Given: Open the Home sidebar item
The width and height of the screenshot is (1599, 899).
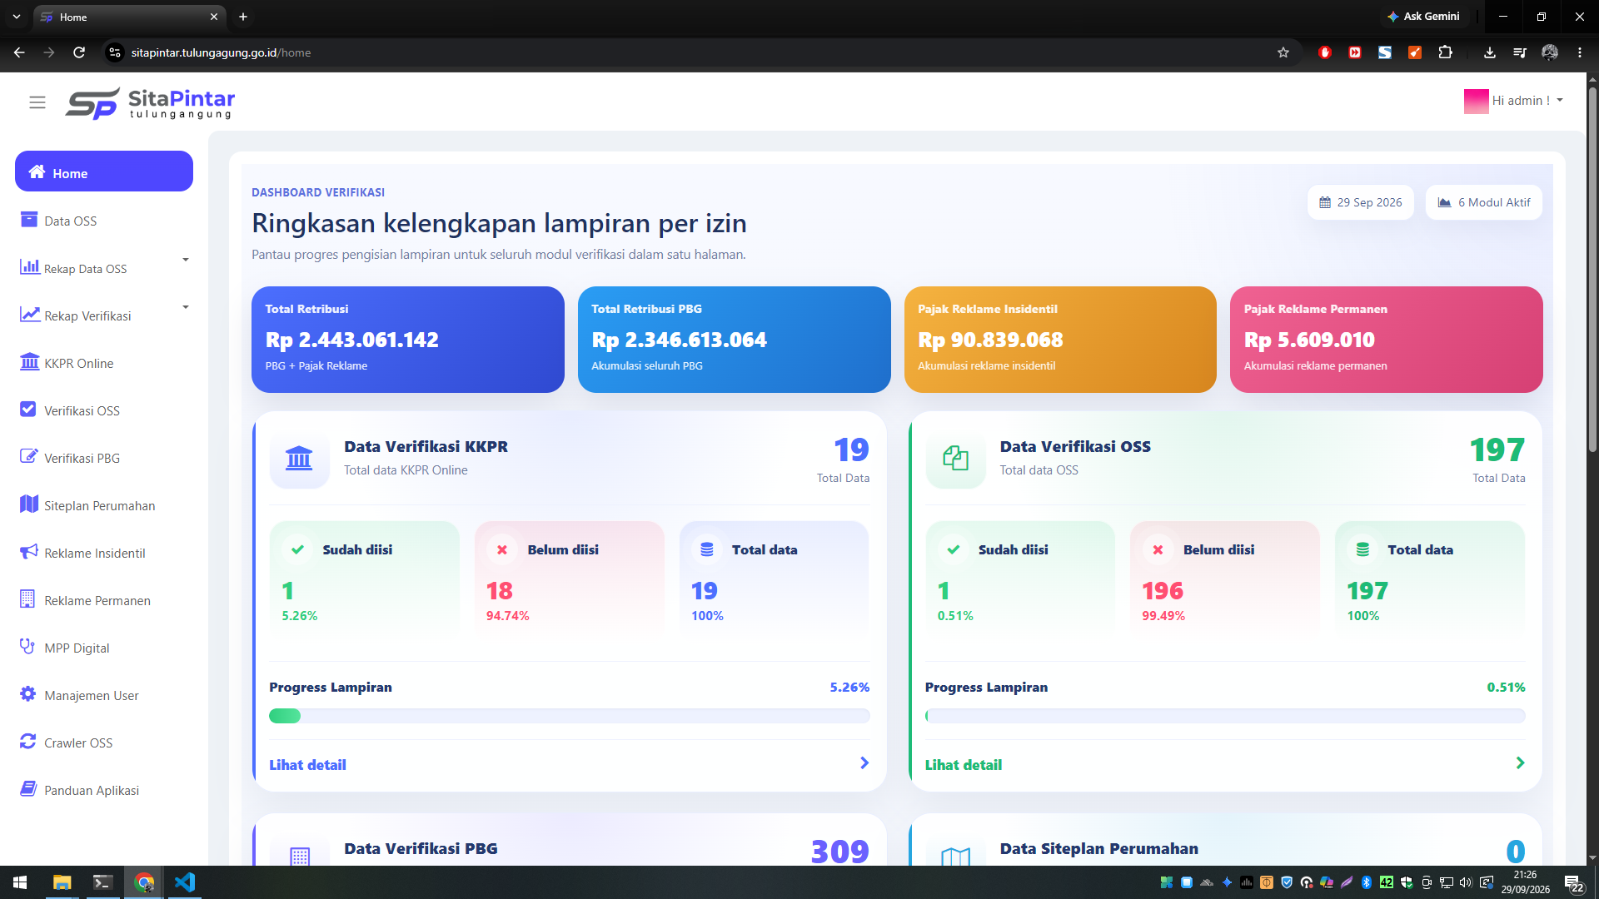Looking at the screenshot, I should [x=104, y=171].
